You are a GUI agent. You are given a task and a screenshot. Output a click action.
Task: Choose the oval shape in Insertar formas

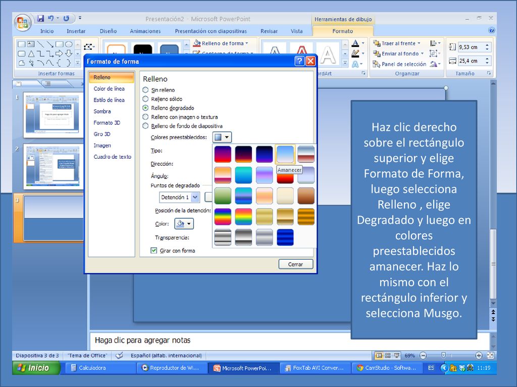[69, 44]
